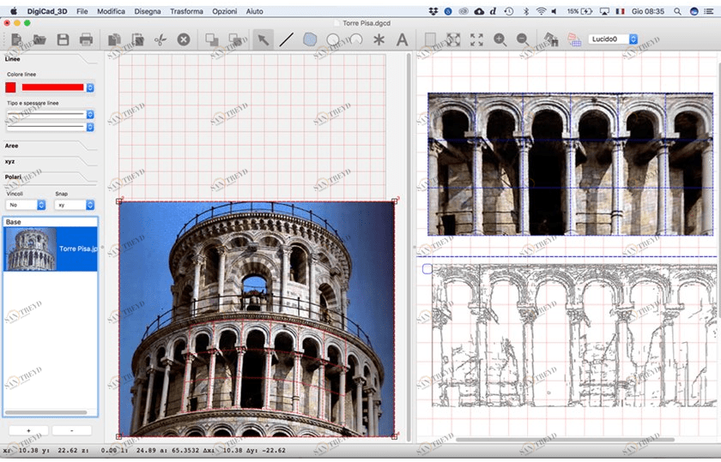This screenshot has width=721, height=462.
Task: Select the asterisk point tool
Action: click(x=379, y=39)
